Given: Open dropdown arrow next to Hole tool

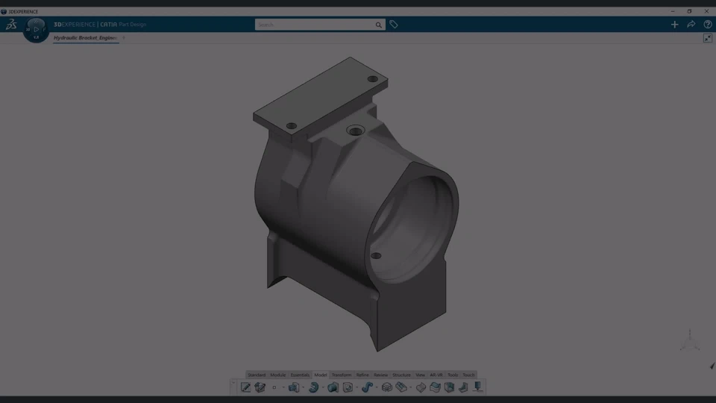Looking at the screenshot, I should (357, 387).
